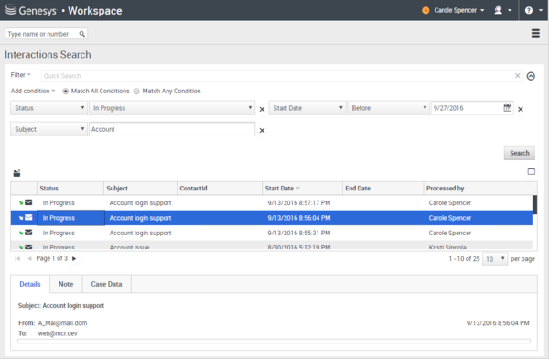Open the Add condition dropdown
Image resolution: width=549 pixels, height=359 pixels.
[33, 92]
